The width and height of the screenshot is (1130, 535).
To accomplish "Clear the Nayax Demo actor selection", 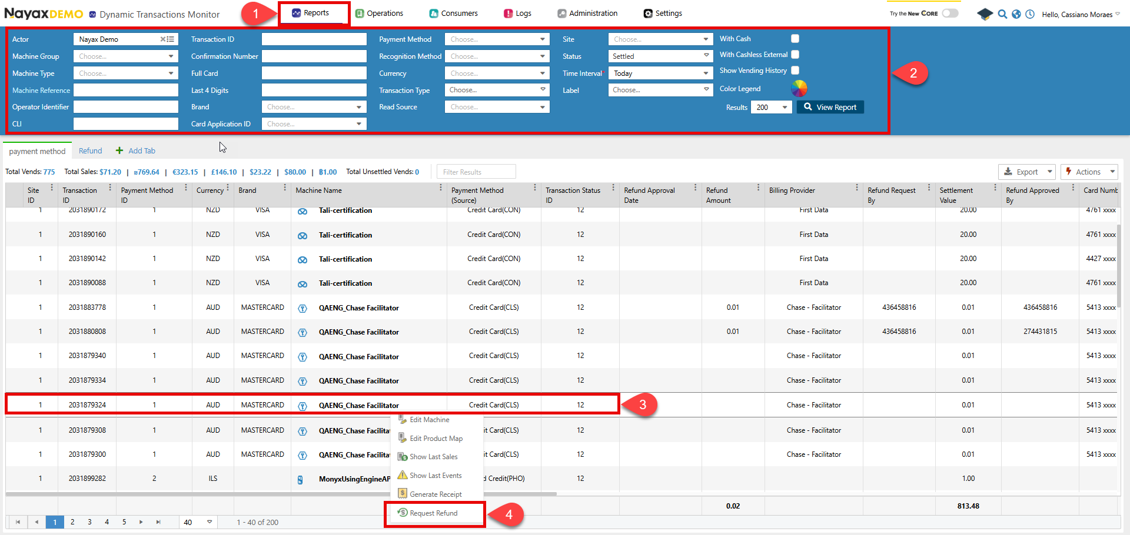I will click(163, 39).
